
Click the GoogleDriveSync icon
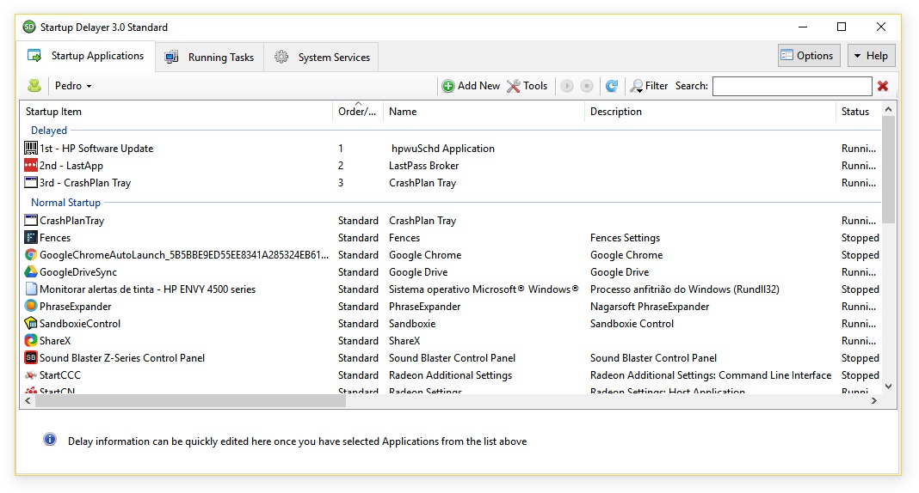(x=31, y=271)
